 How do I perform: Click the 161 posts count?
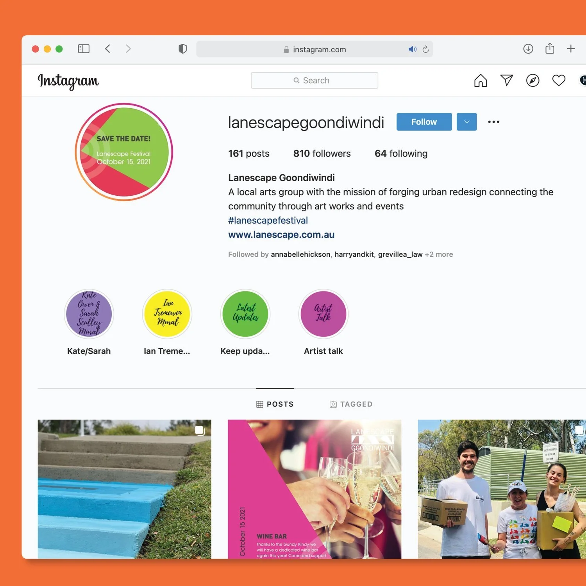point(249,154)
